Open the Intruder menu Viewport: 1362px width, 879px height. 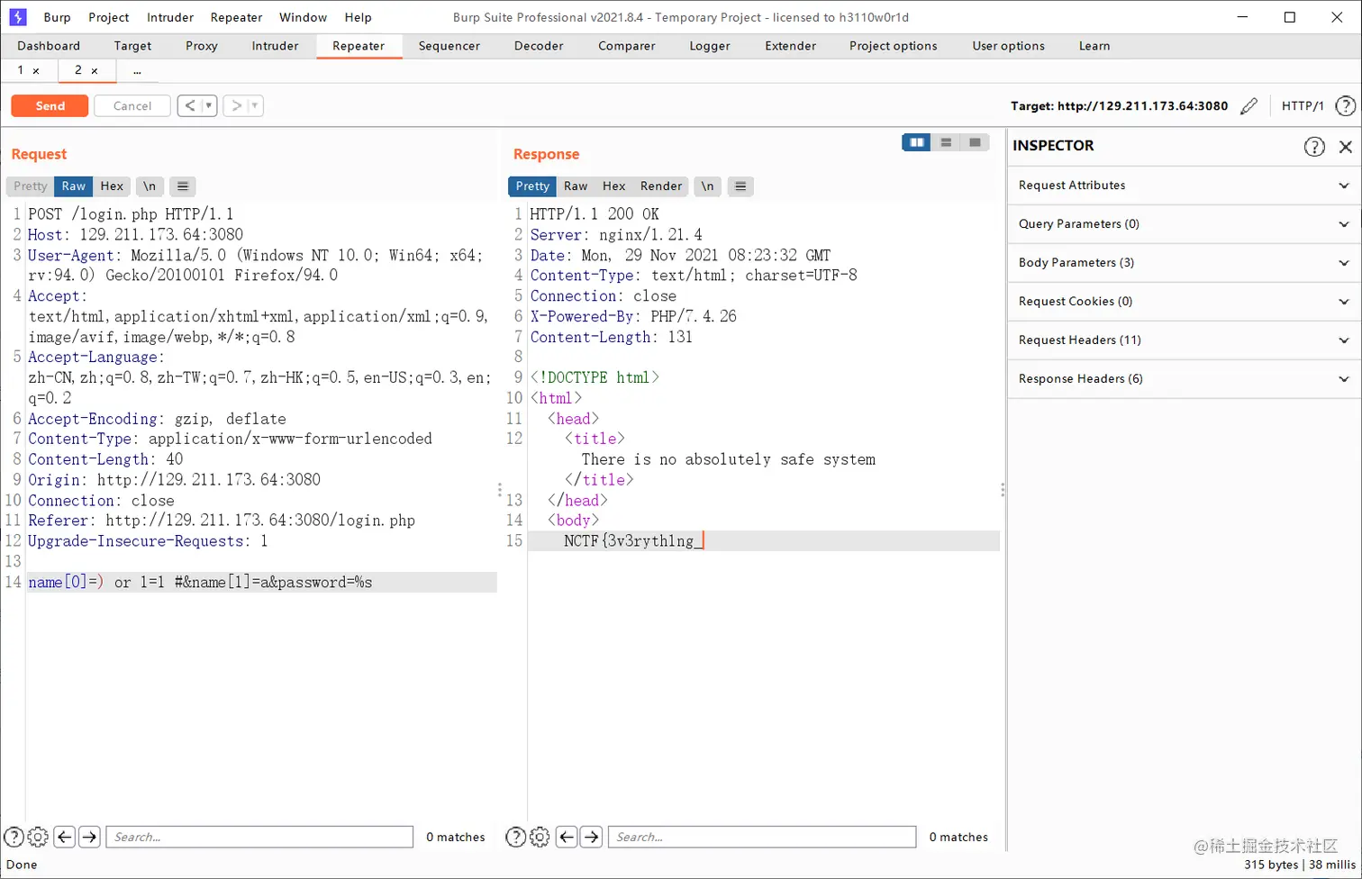170,17
